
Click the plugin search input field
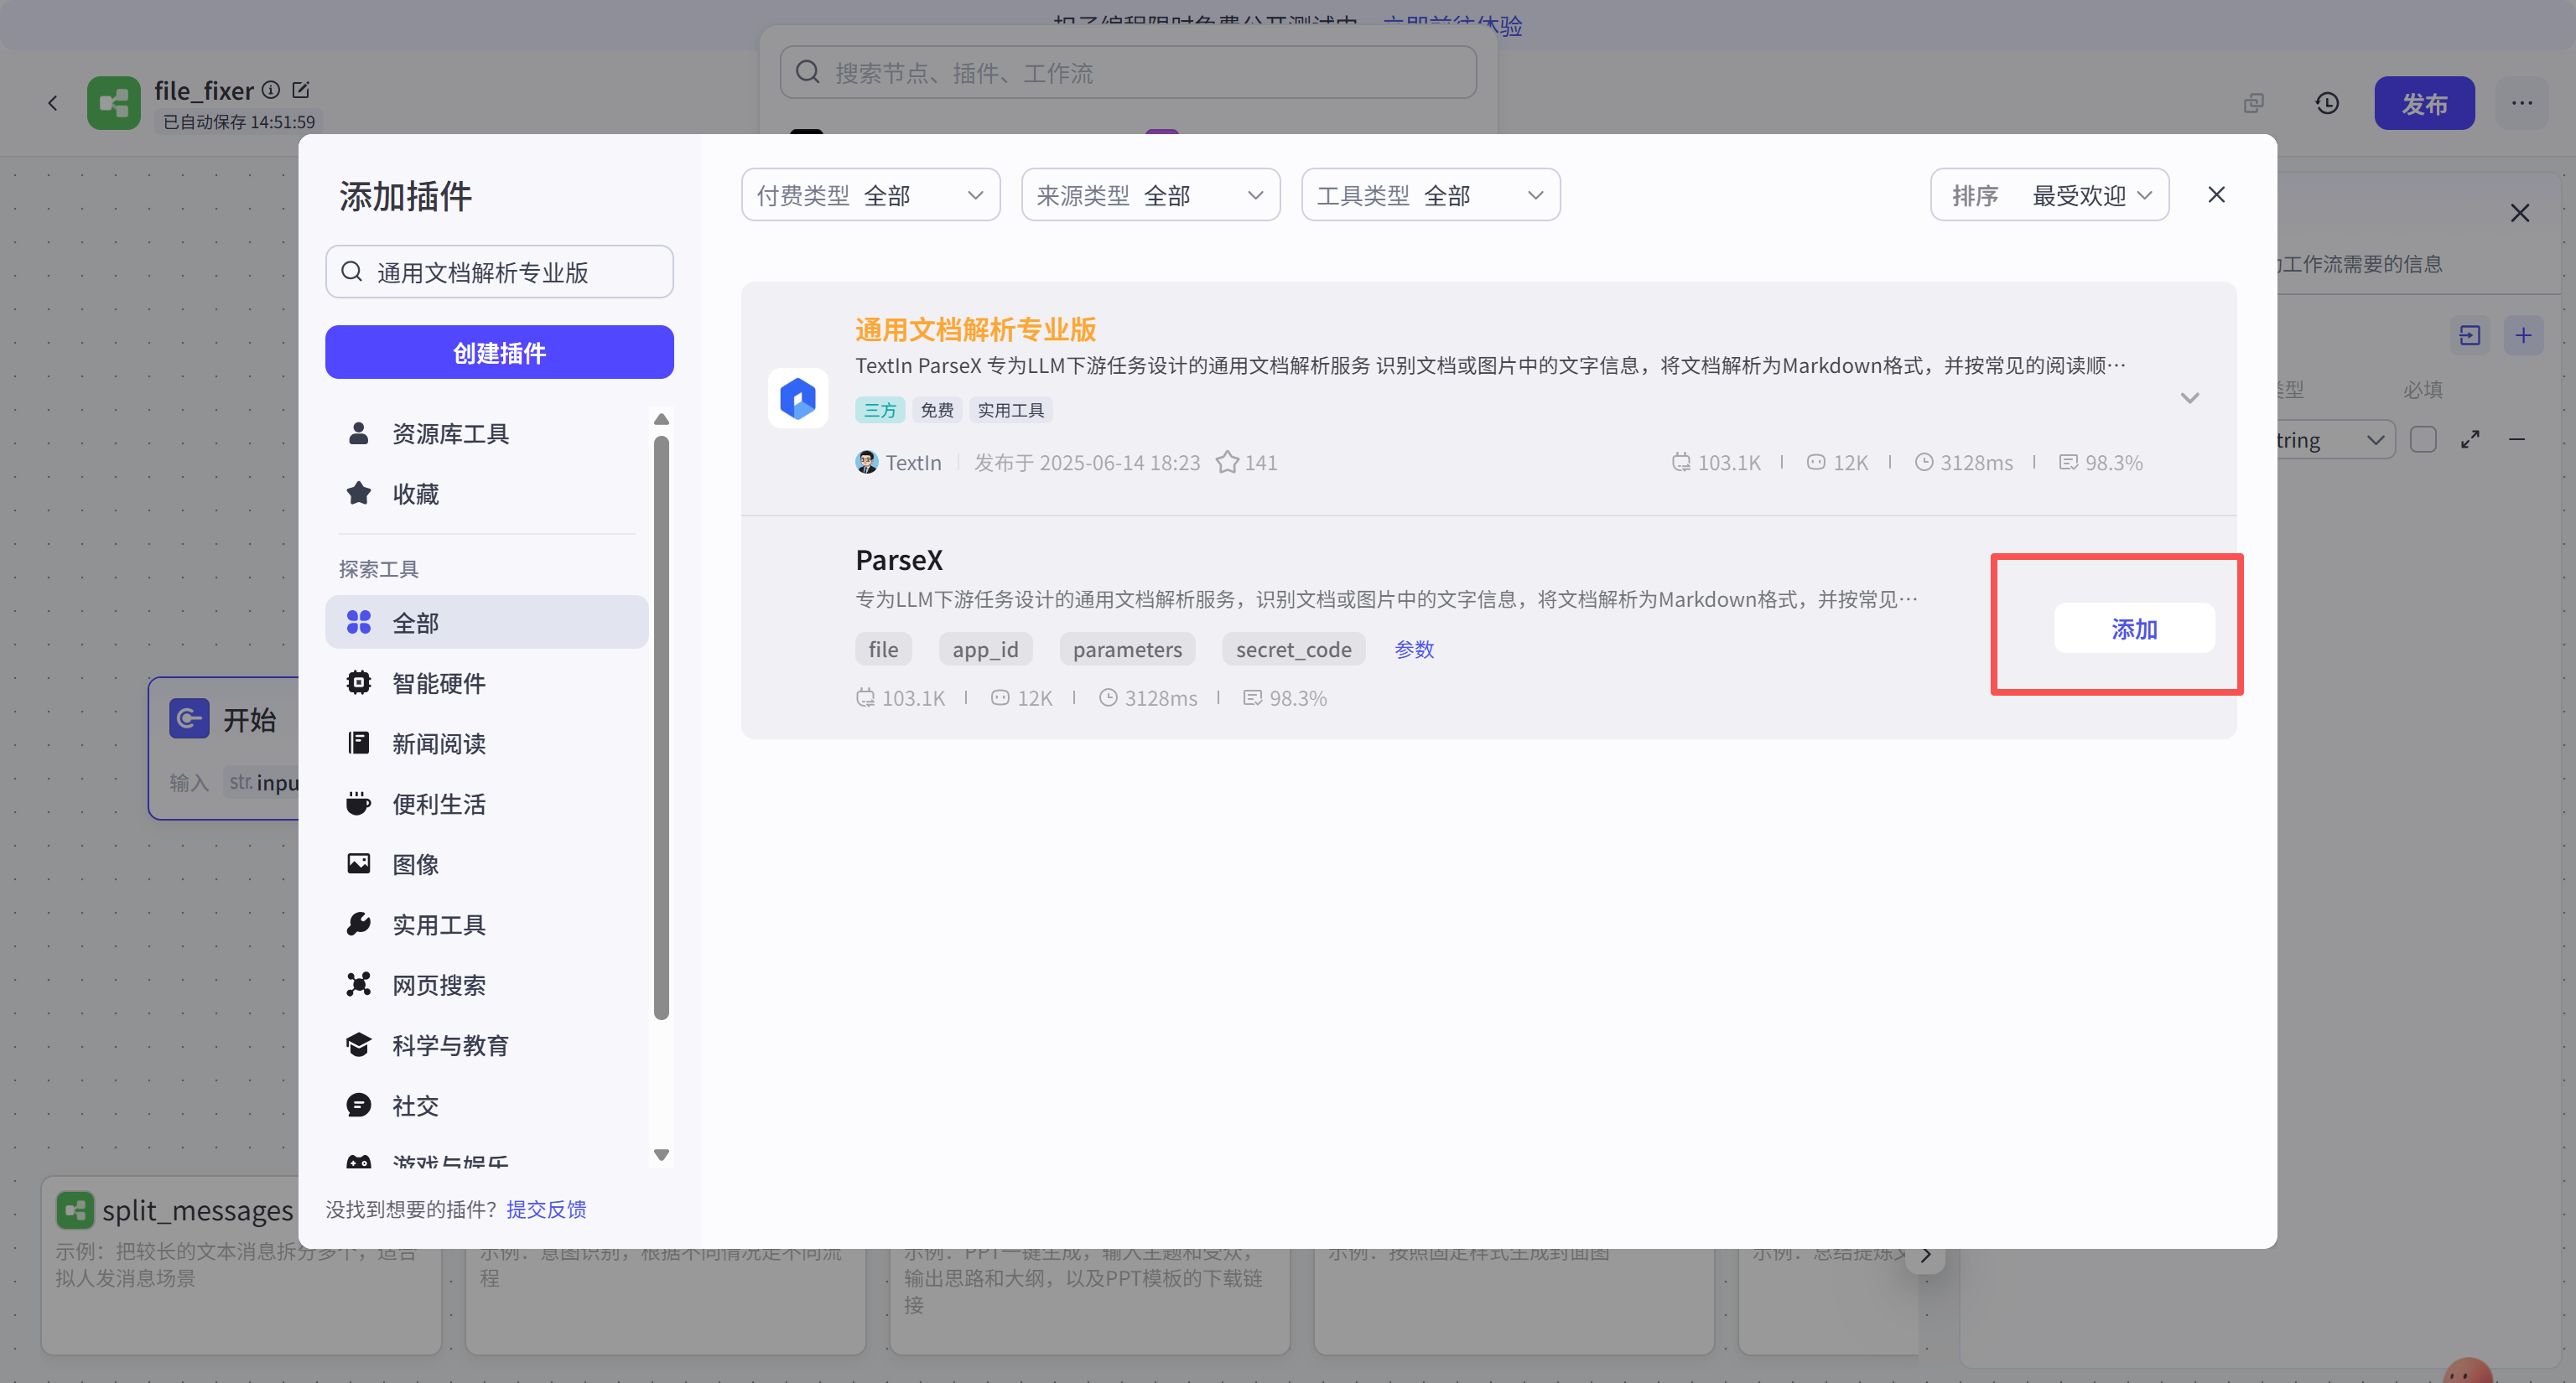pyautogui.click(x=500, y=272)
